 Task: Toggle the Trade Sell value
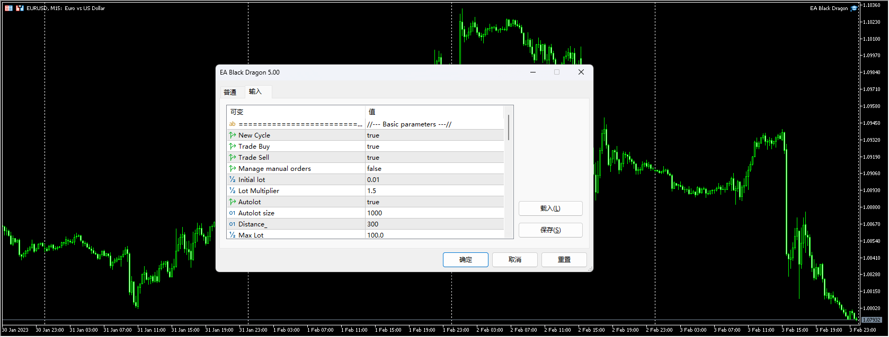point(434,158)
